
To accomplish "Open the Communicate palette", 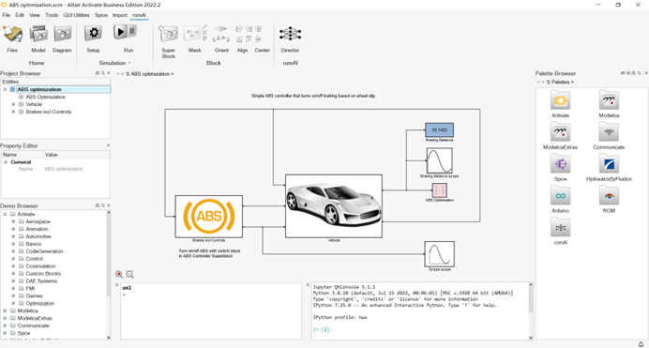I will coord(609,132).
